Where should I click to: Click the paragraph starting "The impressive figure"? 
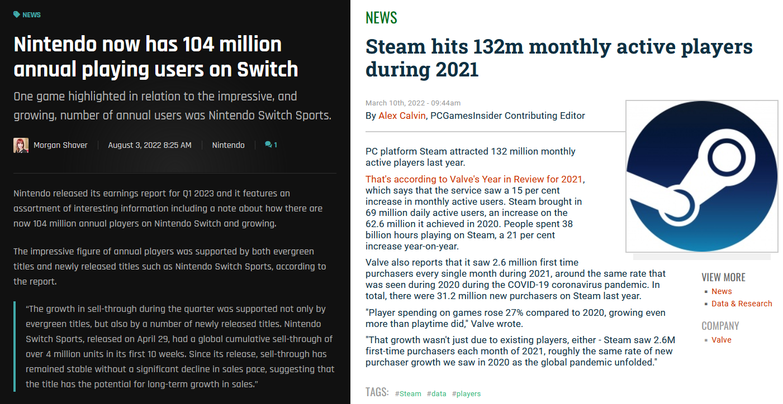click(x=169, y=266)
